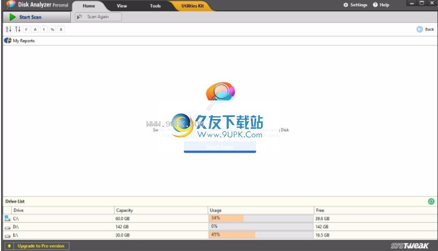Select the E:\ drive row
Image resolution: width=438 pixels, height=251 pixels.
click(220, 235)
